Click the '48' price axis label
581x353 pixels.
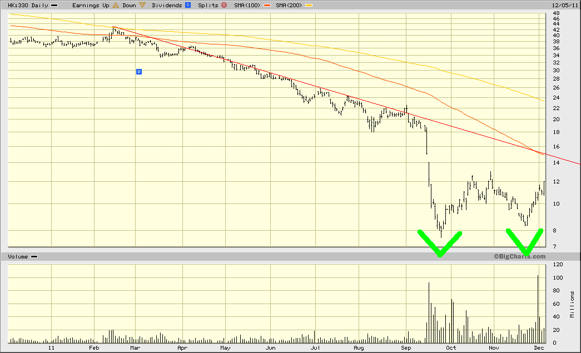click(x=556, y=13)
